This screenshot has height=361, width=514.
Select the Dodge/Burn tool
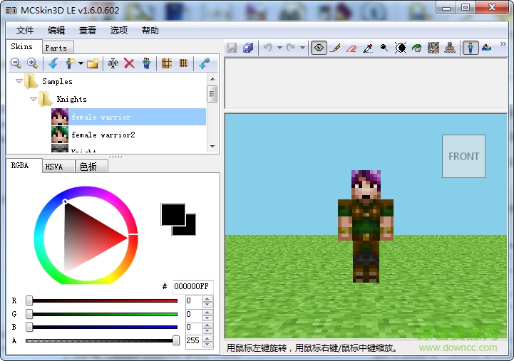384,48
